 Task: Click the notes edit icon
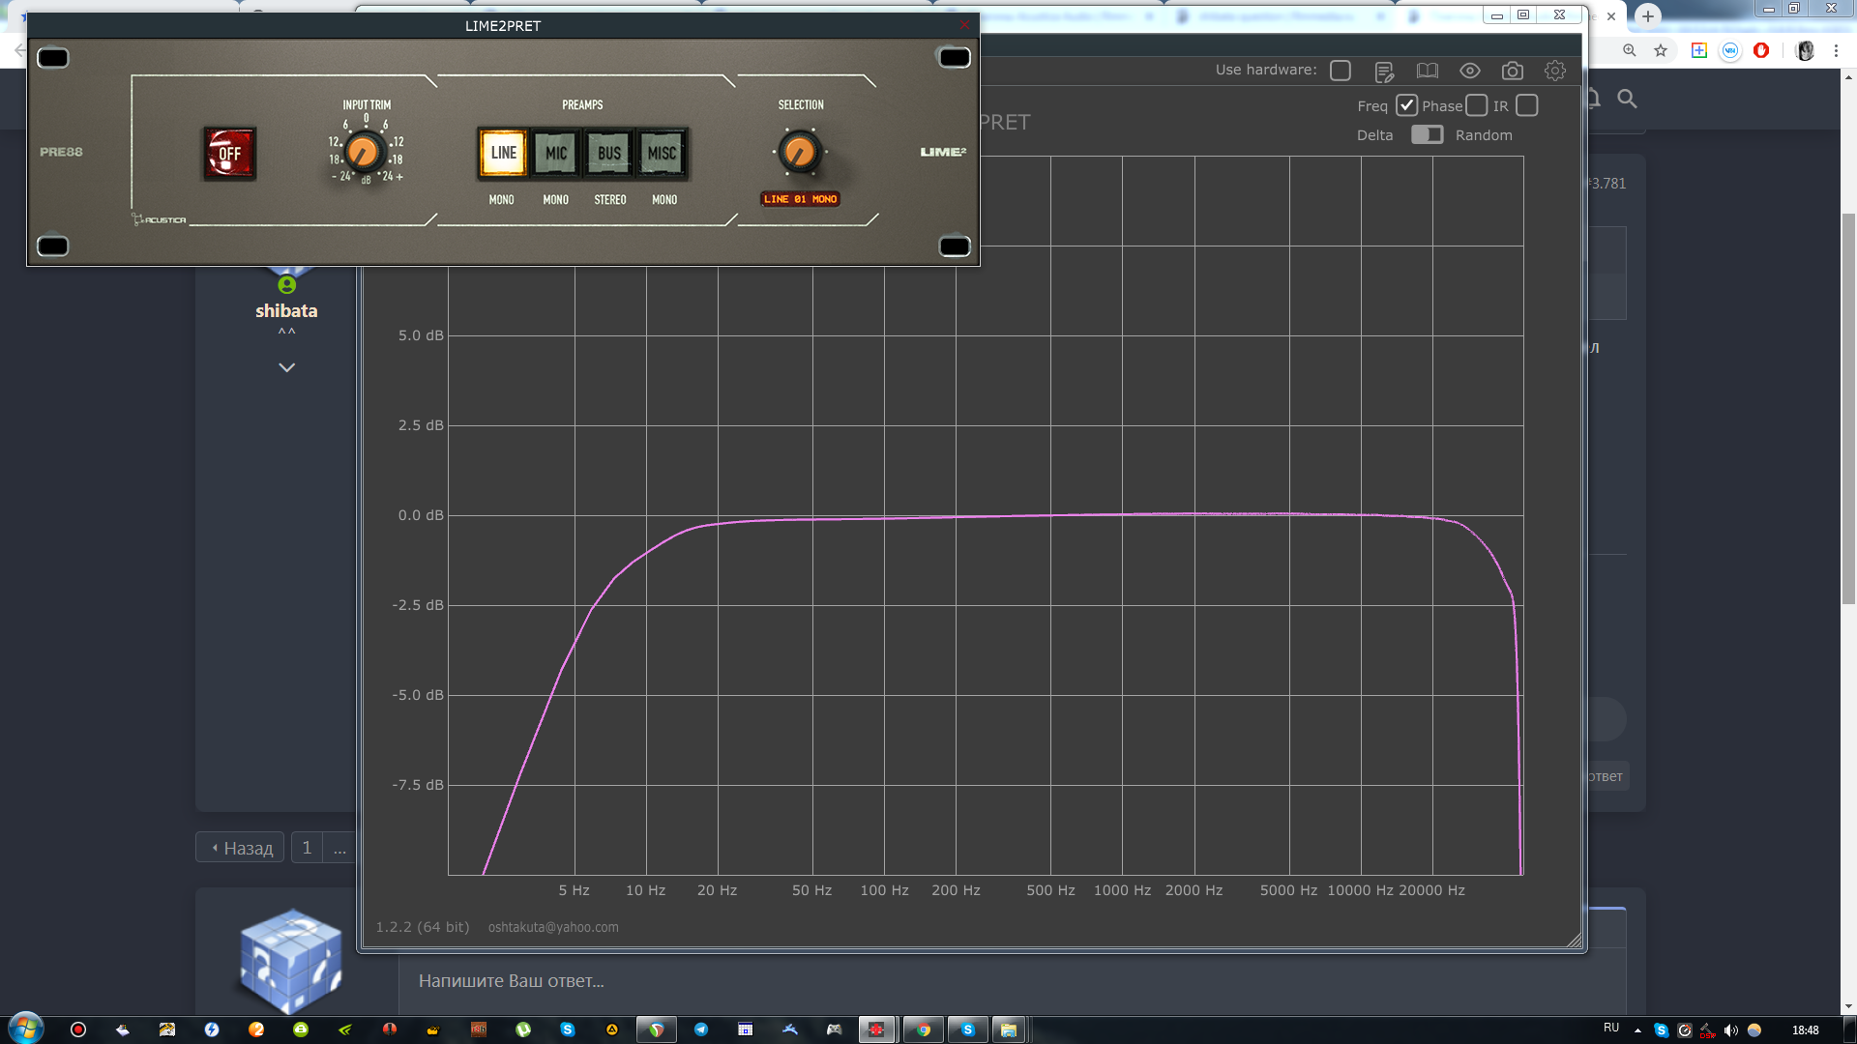(1384, 72)
